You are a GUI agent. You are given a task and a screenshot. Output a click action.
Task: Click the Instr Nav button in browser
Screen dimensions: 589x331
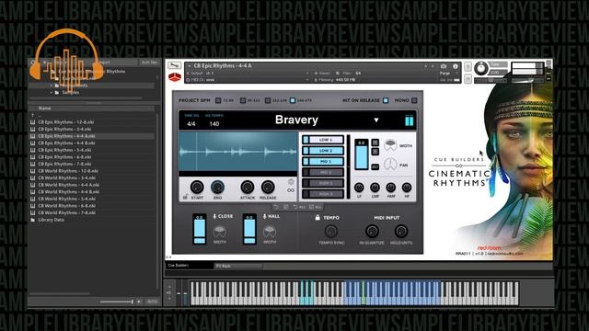pos(149,63)
